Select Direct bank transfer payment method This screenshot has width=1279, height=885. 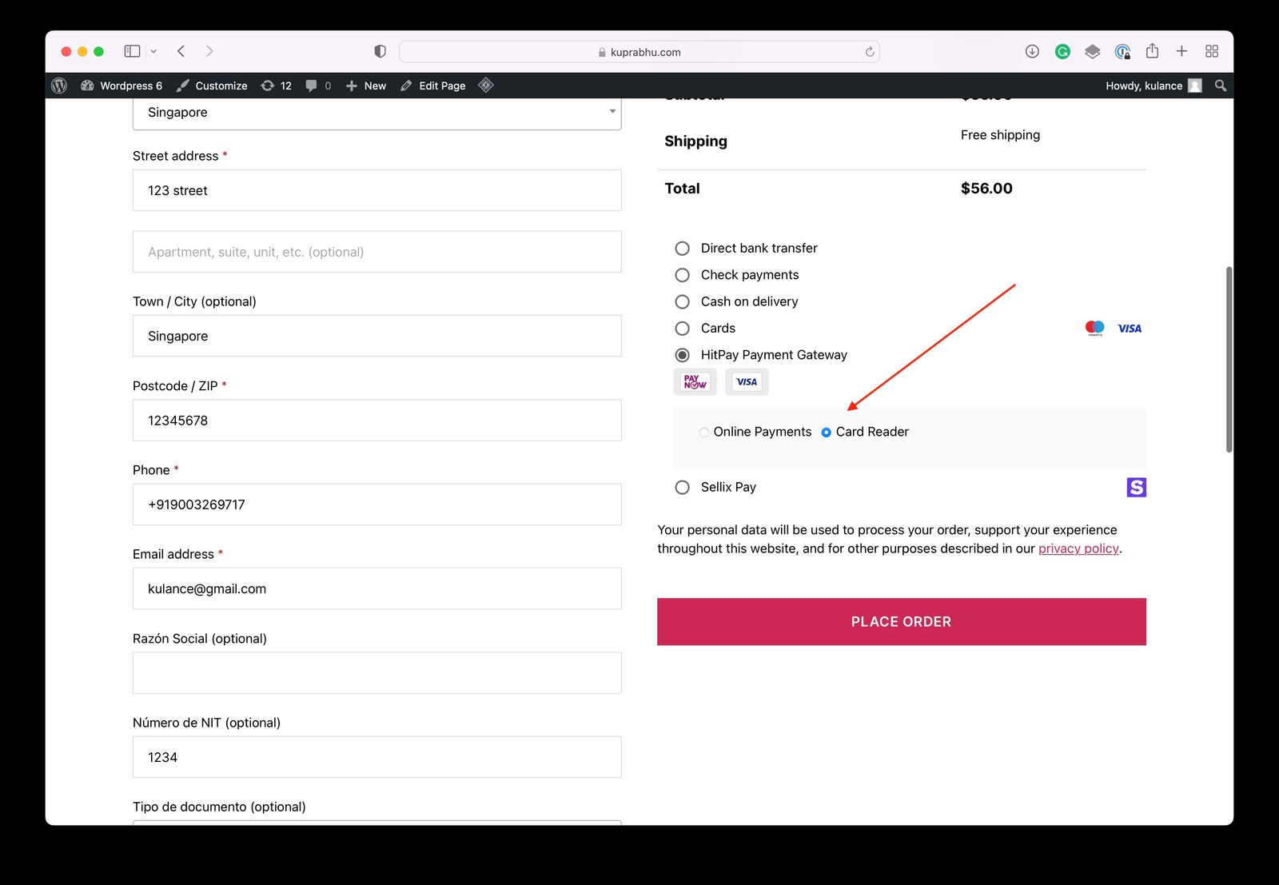point(682,248)
